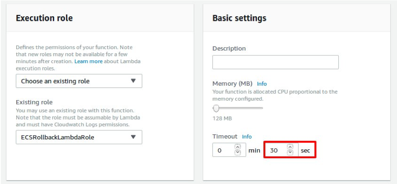
Task: Click the Execution role panel heading
Action: coord(44,18)
